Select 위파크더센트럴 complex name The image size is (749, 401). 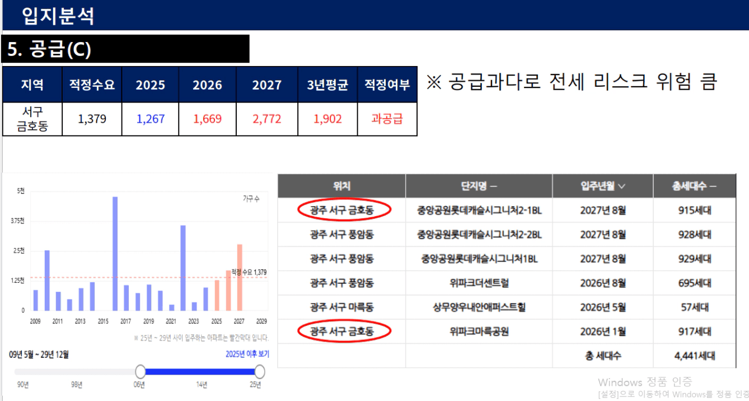479,283
